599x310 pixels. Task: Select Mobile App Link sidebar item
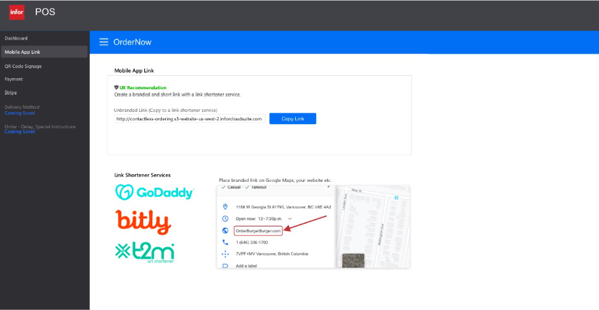point(23,52)
